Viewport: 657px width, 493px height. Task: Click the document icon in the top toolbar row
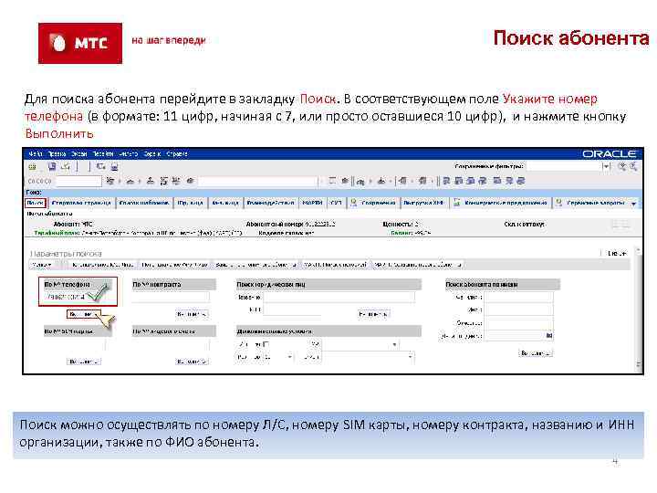tap(52, 166)
